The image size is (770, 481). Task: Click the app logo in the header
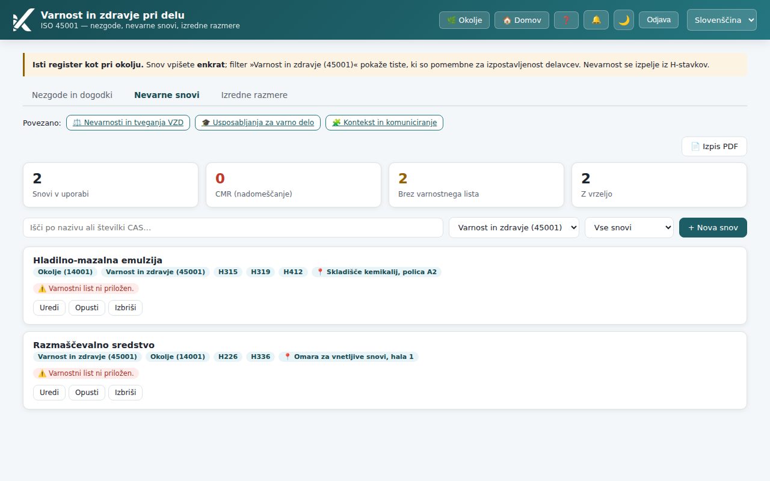coord(23,20)
